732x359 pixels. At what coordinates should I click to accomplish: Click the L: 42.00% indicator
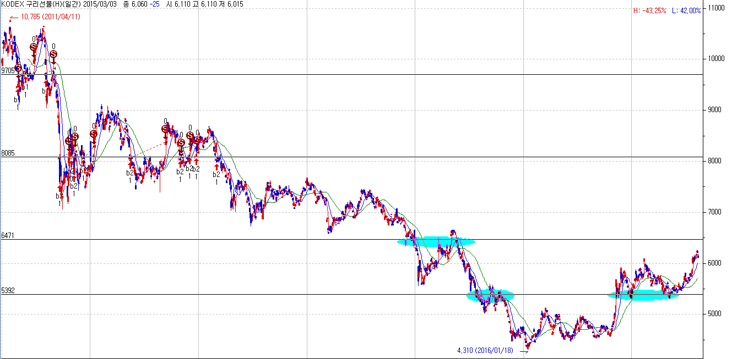coord(686,10)
